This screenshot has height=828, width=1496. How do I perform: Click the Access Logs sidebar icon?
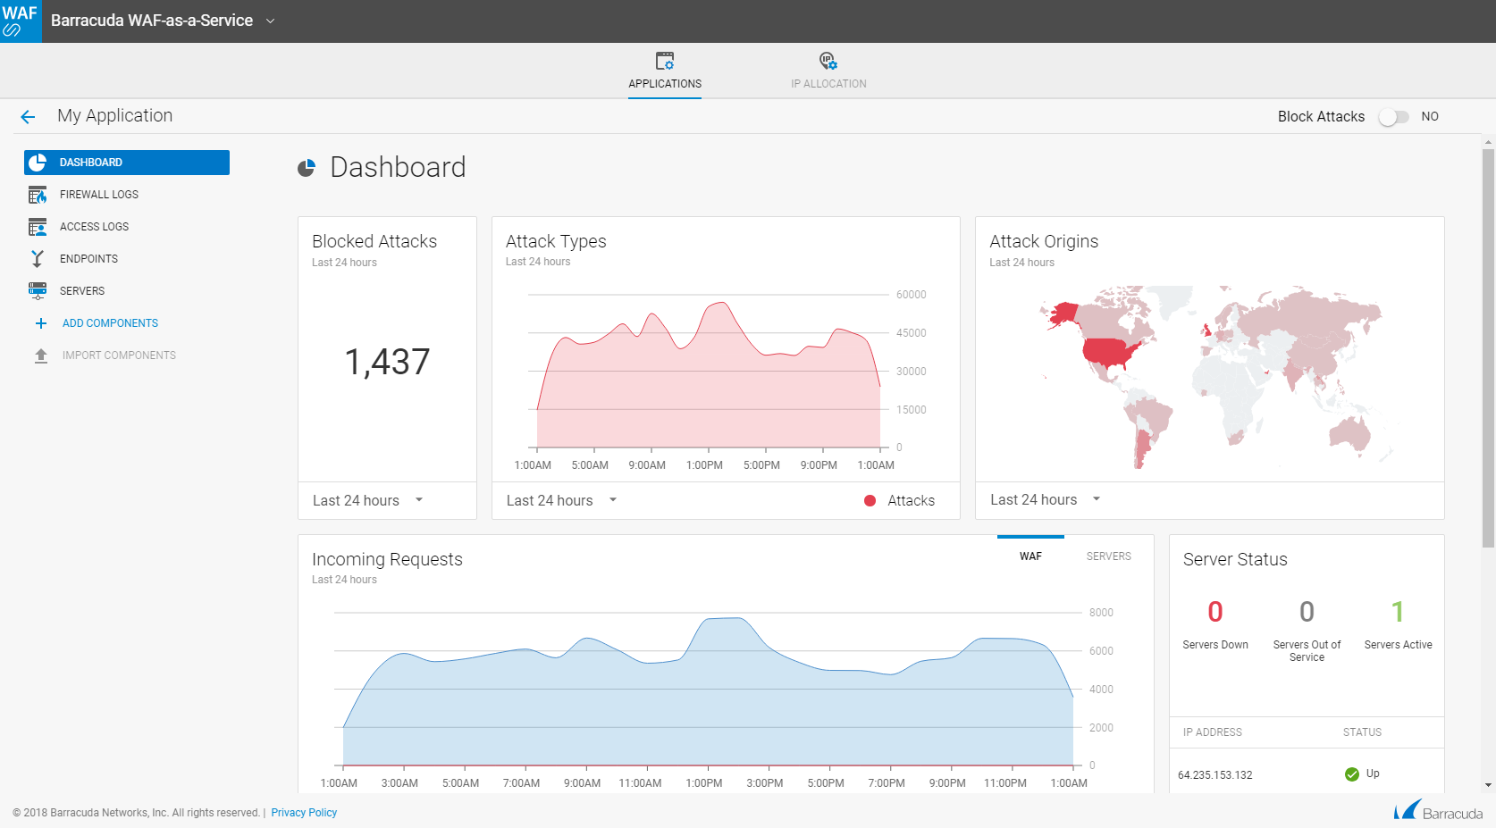38,227
